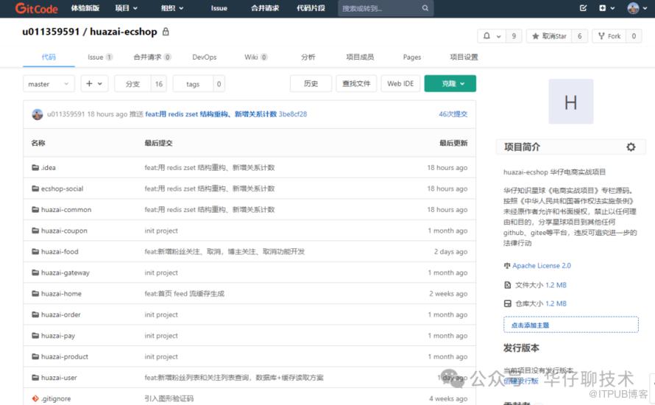
Task: Open the notification bell dropdown
Action: point(491,36)
